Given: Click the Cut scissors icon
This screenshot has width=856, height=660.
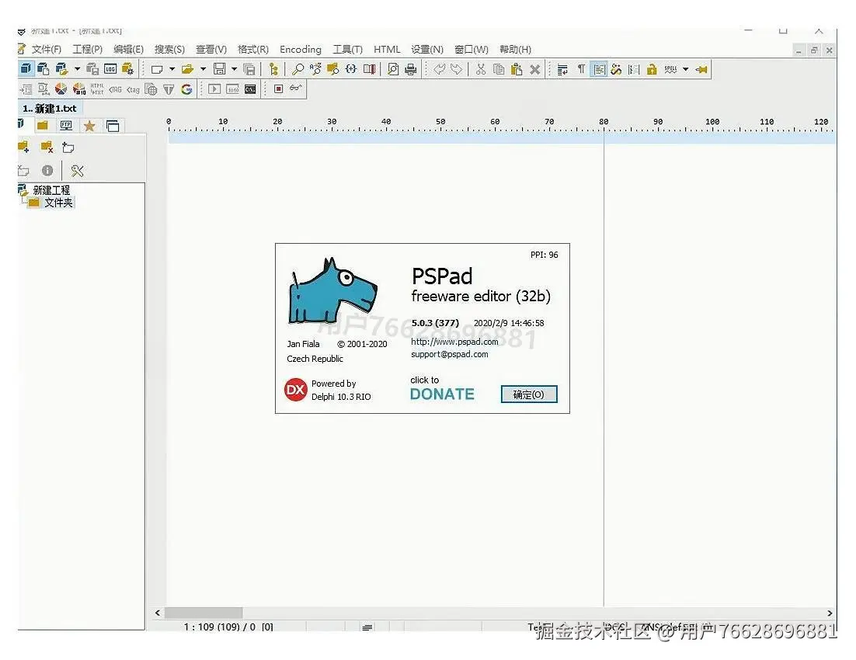Looking at the screenshot, I should pos(480,69).
